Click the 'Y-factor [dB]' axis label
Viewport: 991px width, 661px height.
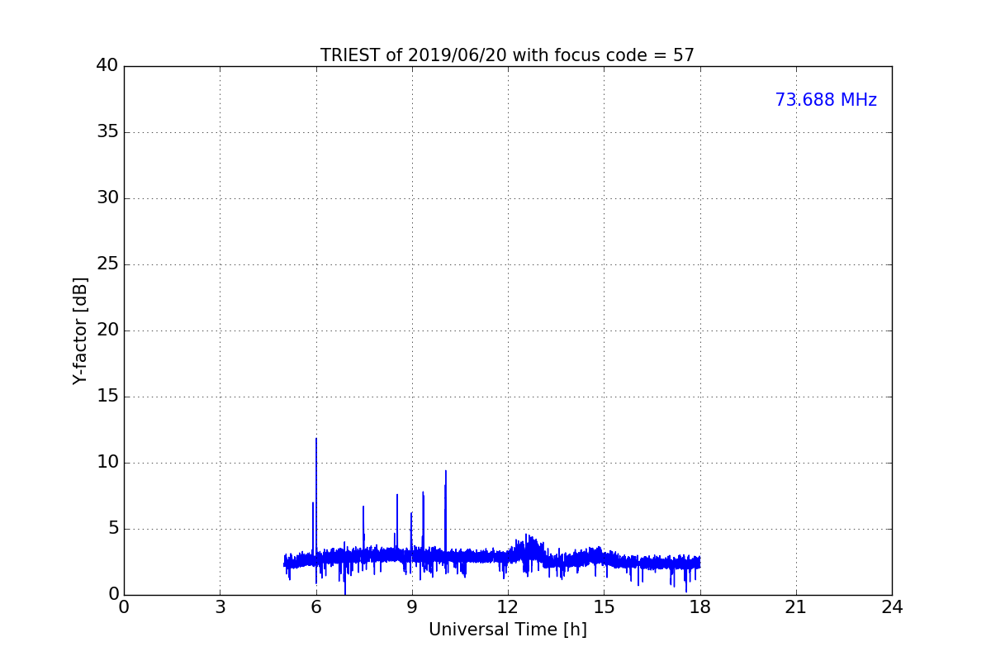(x=80, y=330)
